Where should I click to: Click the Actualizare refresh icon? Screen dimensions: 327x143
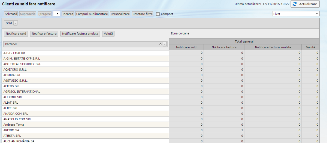(295, 4)
